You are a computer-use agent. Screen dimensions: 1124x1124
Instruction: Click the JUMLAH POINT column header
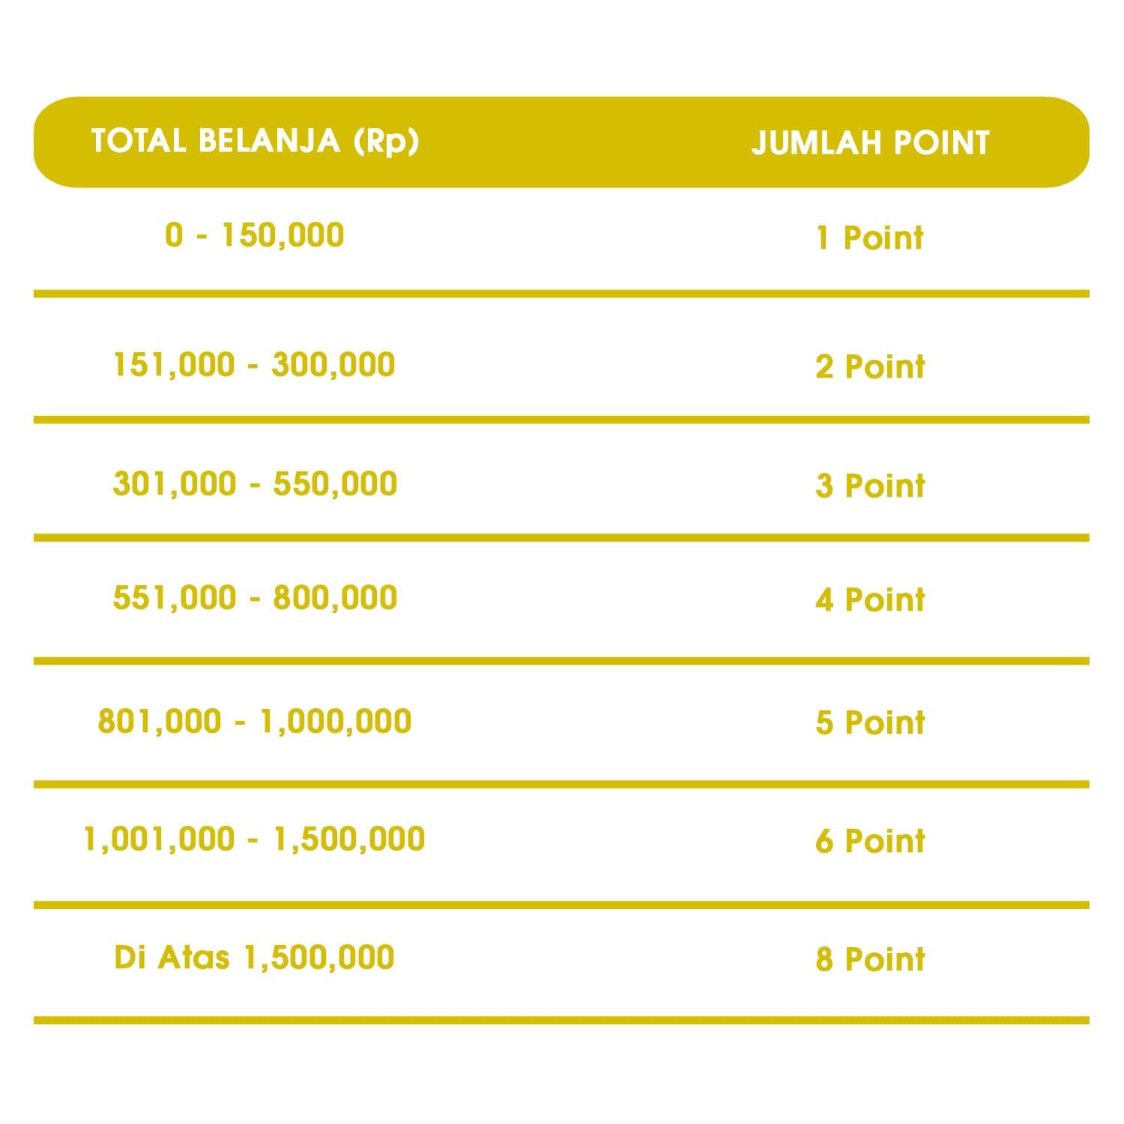(870, 142)
